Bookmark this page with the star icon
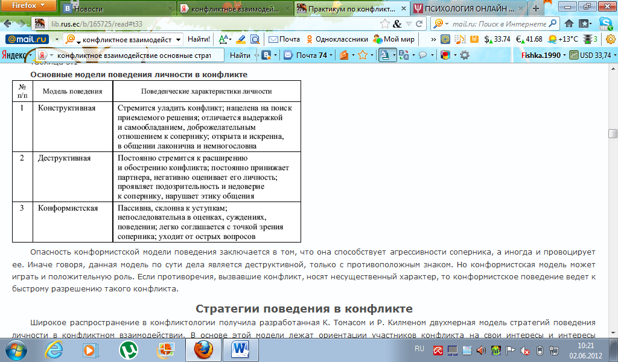Screen dimensions: 618x362 (384, 24)
